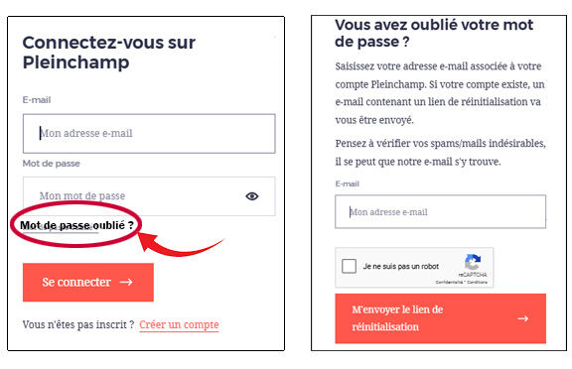
Task: Click the E-mail label in the login form
Action: coord(37,100)
